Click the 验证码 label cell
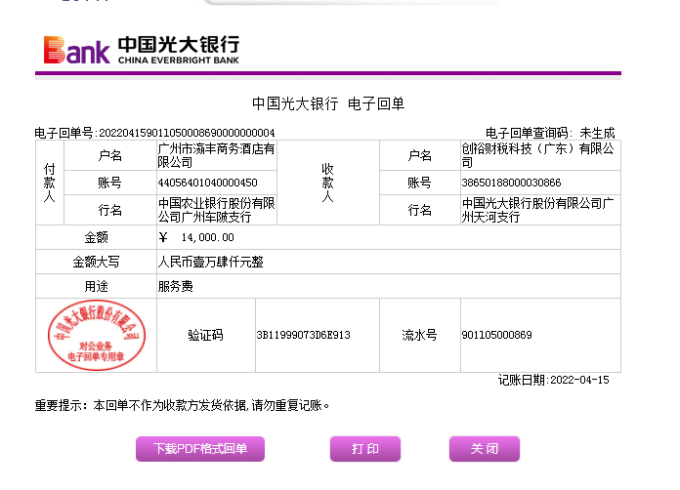The image size is (680, 490). coord(205,335)
